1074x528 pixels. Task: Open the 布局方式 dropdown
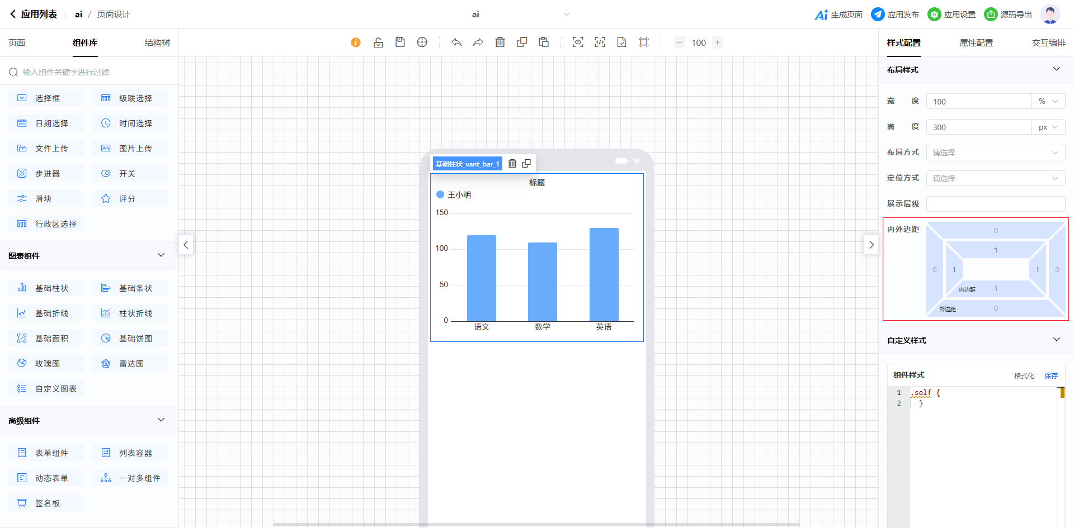(995, 153)
